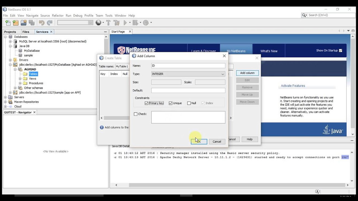
Task: Click the globe browser icon in toolbar
Action: [98, 23]
